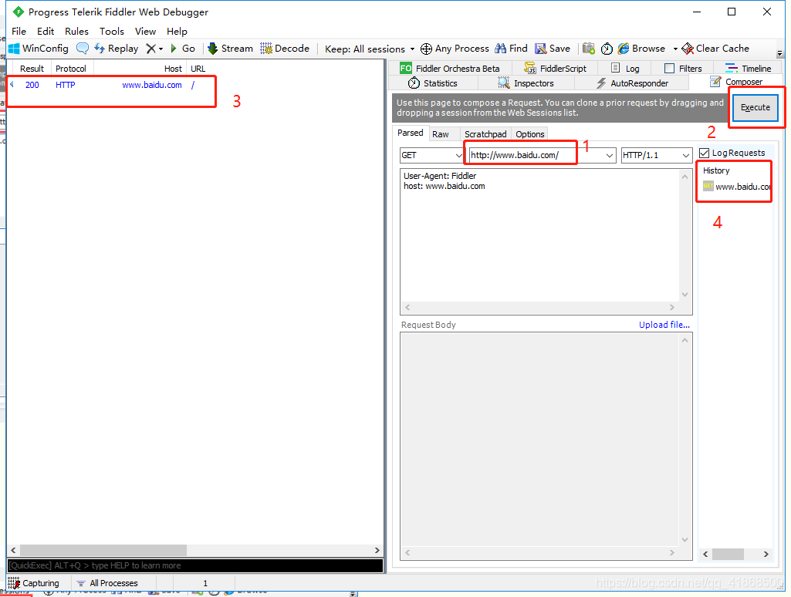Click the History panel right scroll arrow
The height and width of the screenshot is (597, 791).
coord(766,554)
